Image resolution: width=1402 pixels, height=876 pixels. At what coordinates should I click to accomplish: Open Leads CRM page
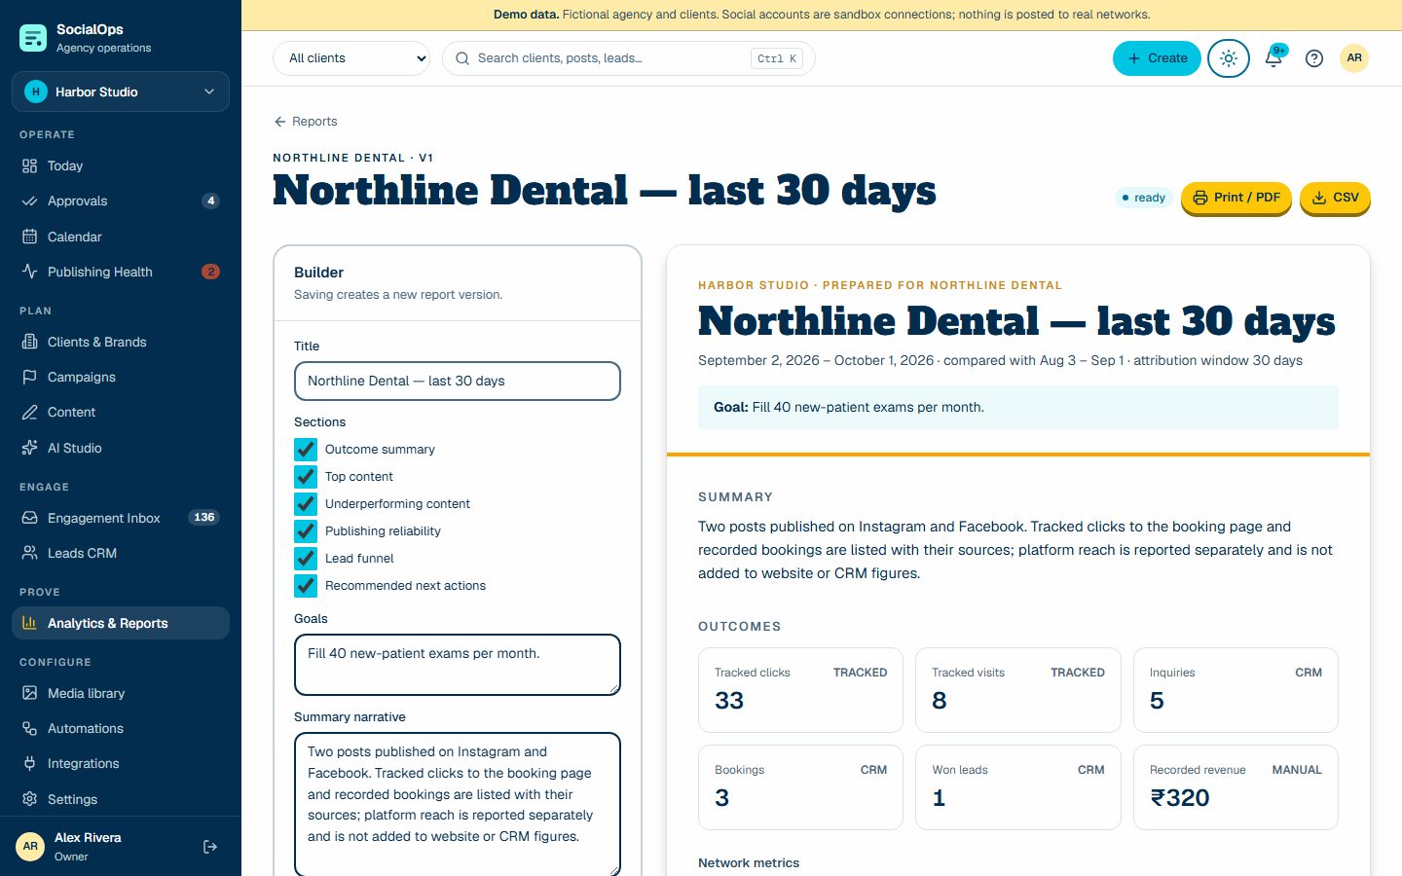coord(121,553)
